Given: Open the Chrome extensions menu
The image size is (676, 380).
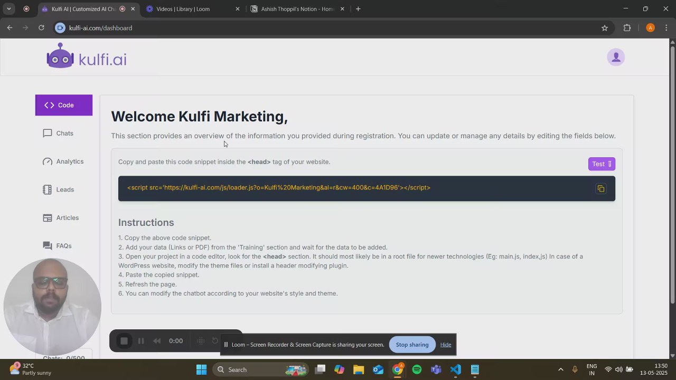Looking at the screenshot, I should (x=627, y=28).
